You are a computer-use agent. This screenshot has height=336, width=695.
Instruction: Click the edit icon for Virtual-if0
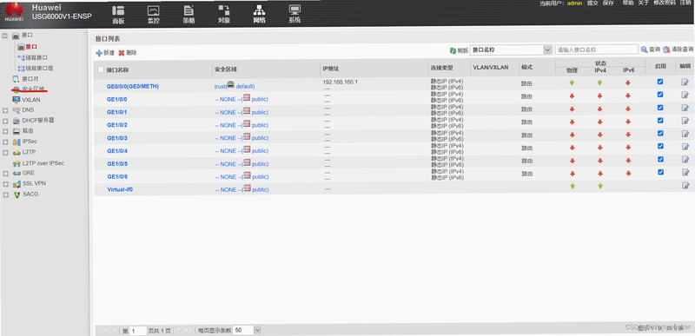[685, 186]
